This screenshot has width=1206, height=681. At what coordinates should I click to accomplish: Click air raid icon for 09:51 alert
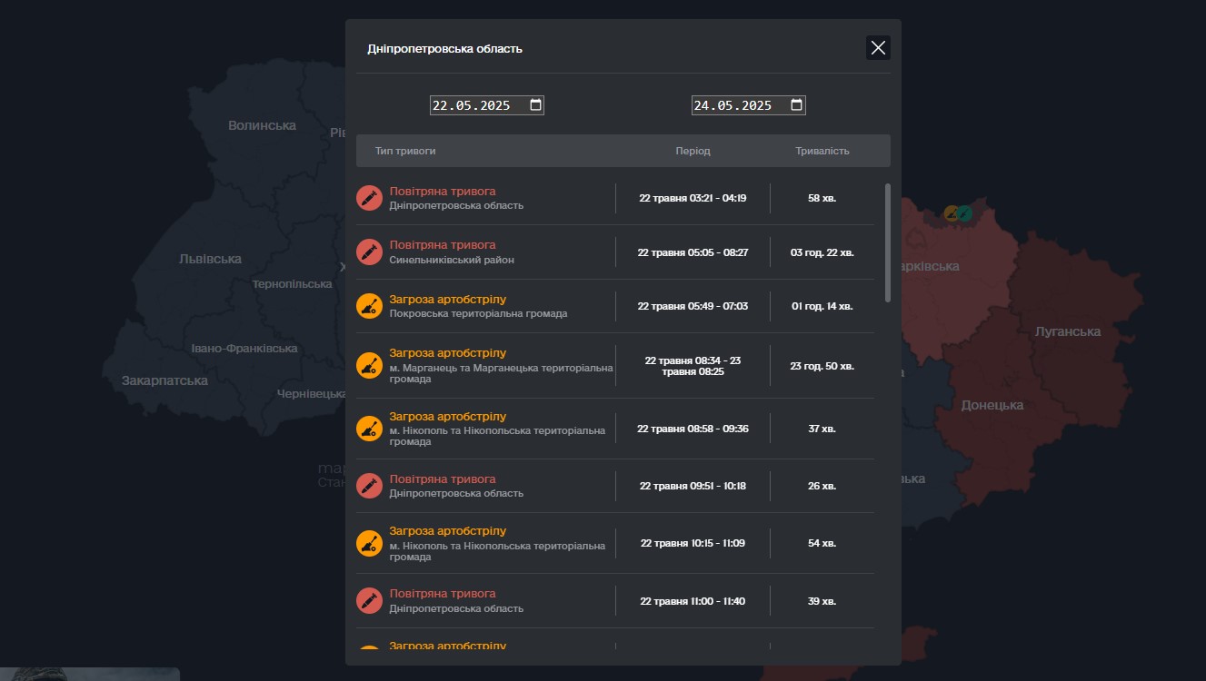tap(369, 486)
